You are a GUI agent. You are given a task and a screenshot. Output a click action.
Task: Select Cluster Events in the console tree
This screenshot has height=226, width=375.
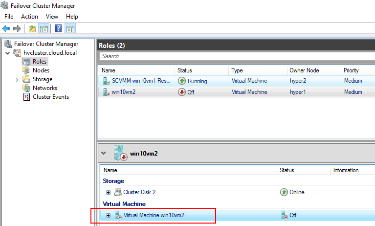click(x=51, y=97)
